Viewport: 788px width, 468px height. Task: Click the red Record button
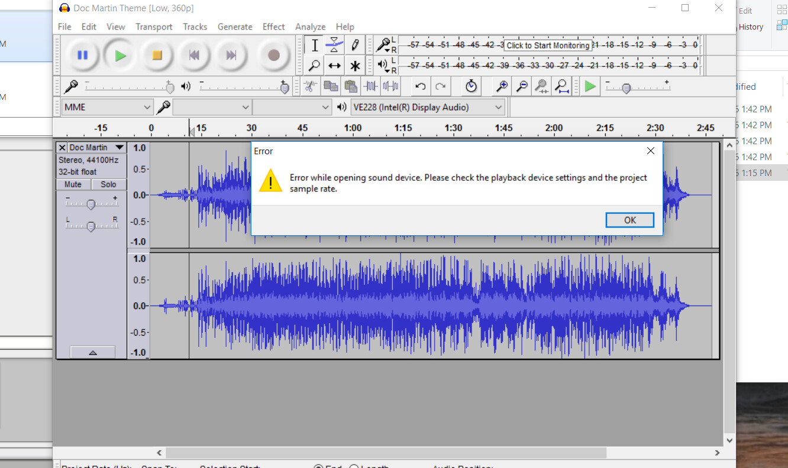(x=273, y=56)
